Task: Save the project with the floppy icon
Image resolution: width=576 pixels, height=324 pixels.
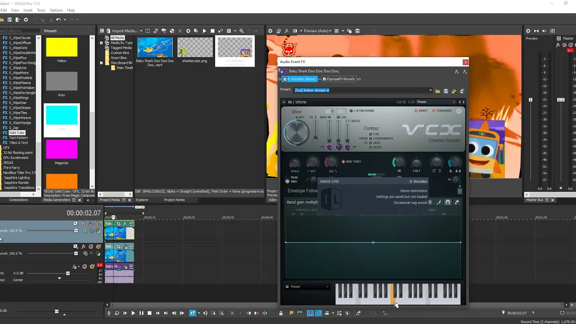Action: [9, 20]
